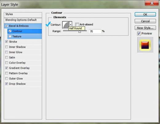Viewport: 160px width, 124px height.
Task: Expand the contour picker dropdown arrow
Action: (70, 25)
